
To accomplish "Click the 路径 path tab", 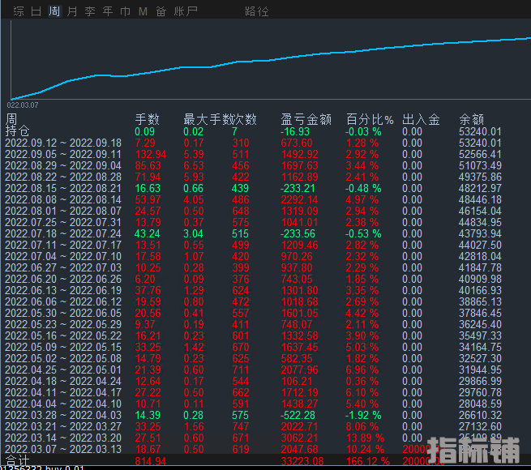I will pyautogui.click(x=257, y=11).
